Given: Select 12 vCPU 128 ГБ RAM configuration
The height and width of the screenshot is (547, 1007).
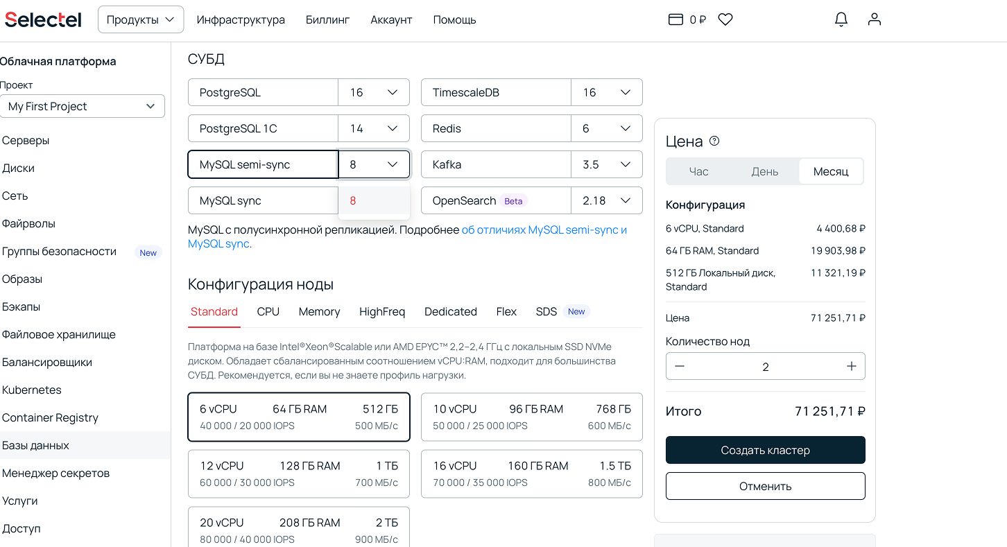Looking at the screenshot, I should [299, 474].
